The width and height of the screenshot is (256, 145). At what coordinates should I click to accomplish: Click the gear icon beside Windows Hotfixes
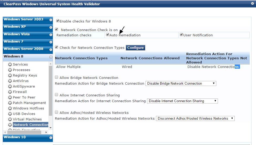point(10,108)
